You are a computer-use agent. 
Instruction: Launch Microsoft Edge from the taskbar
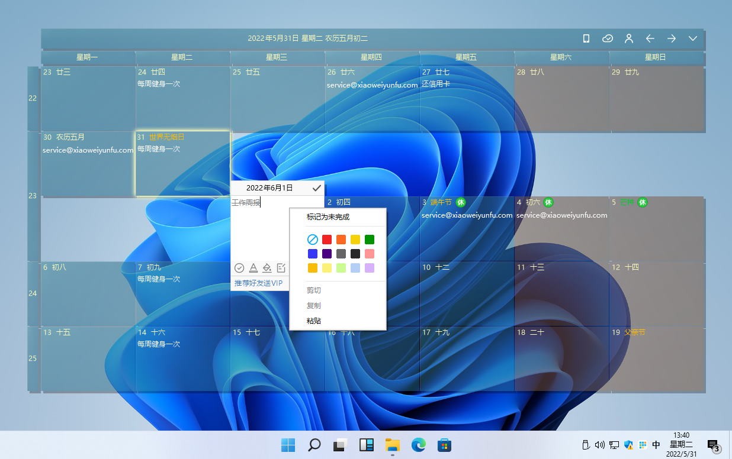[418, 445]
